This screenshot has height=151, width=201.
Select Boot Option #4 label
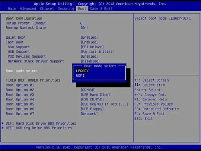20,99
